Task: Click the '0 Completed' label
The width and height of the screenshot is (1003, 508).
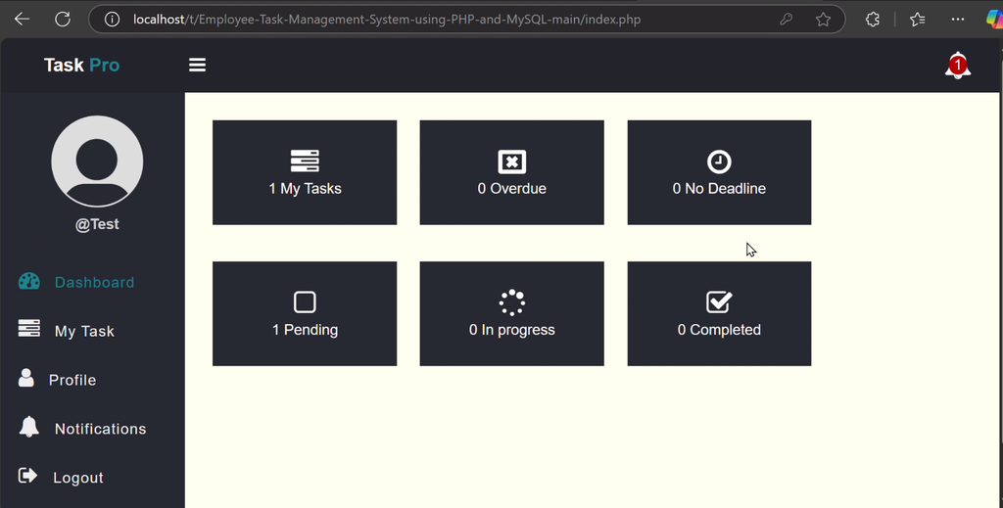Action: tap(719, 330)
